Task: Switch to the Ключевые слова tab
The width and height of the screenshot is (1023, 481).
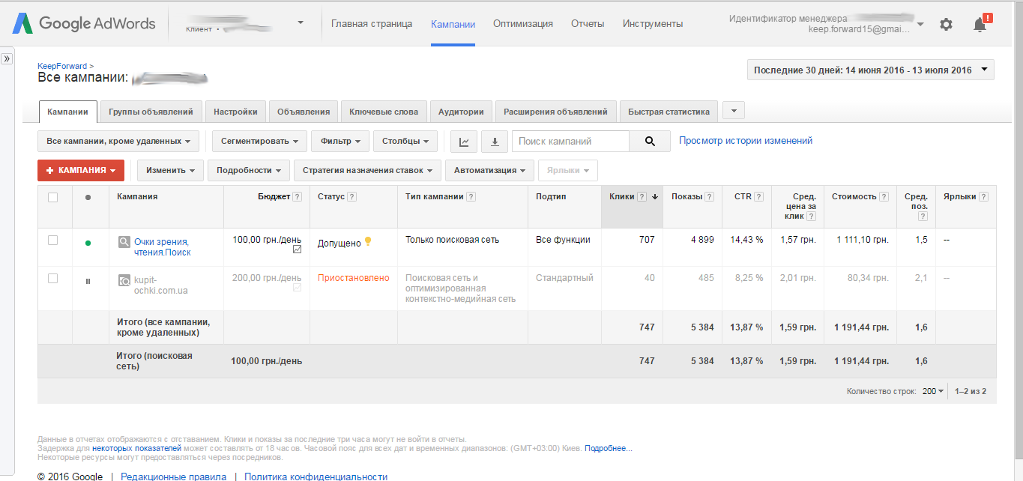Action: tap(384, 110)
